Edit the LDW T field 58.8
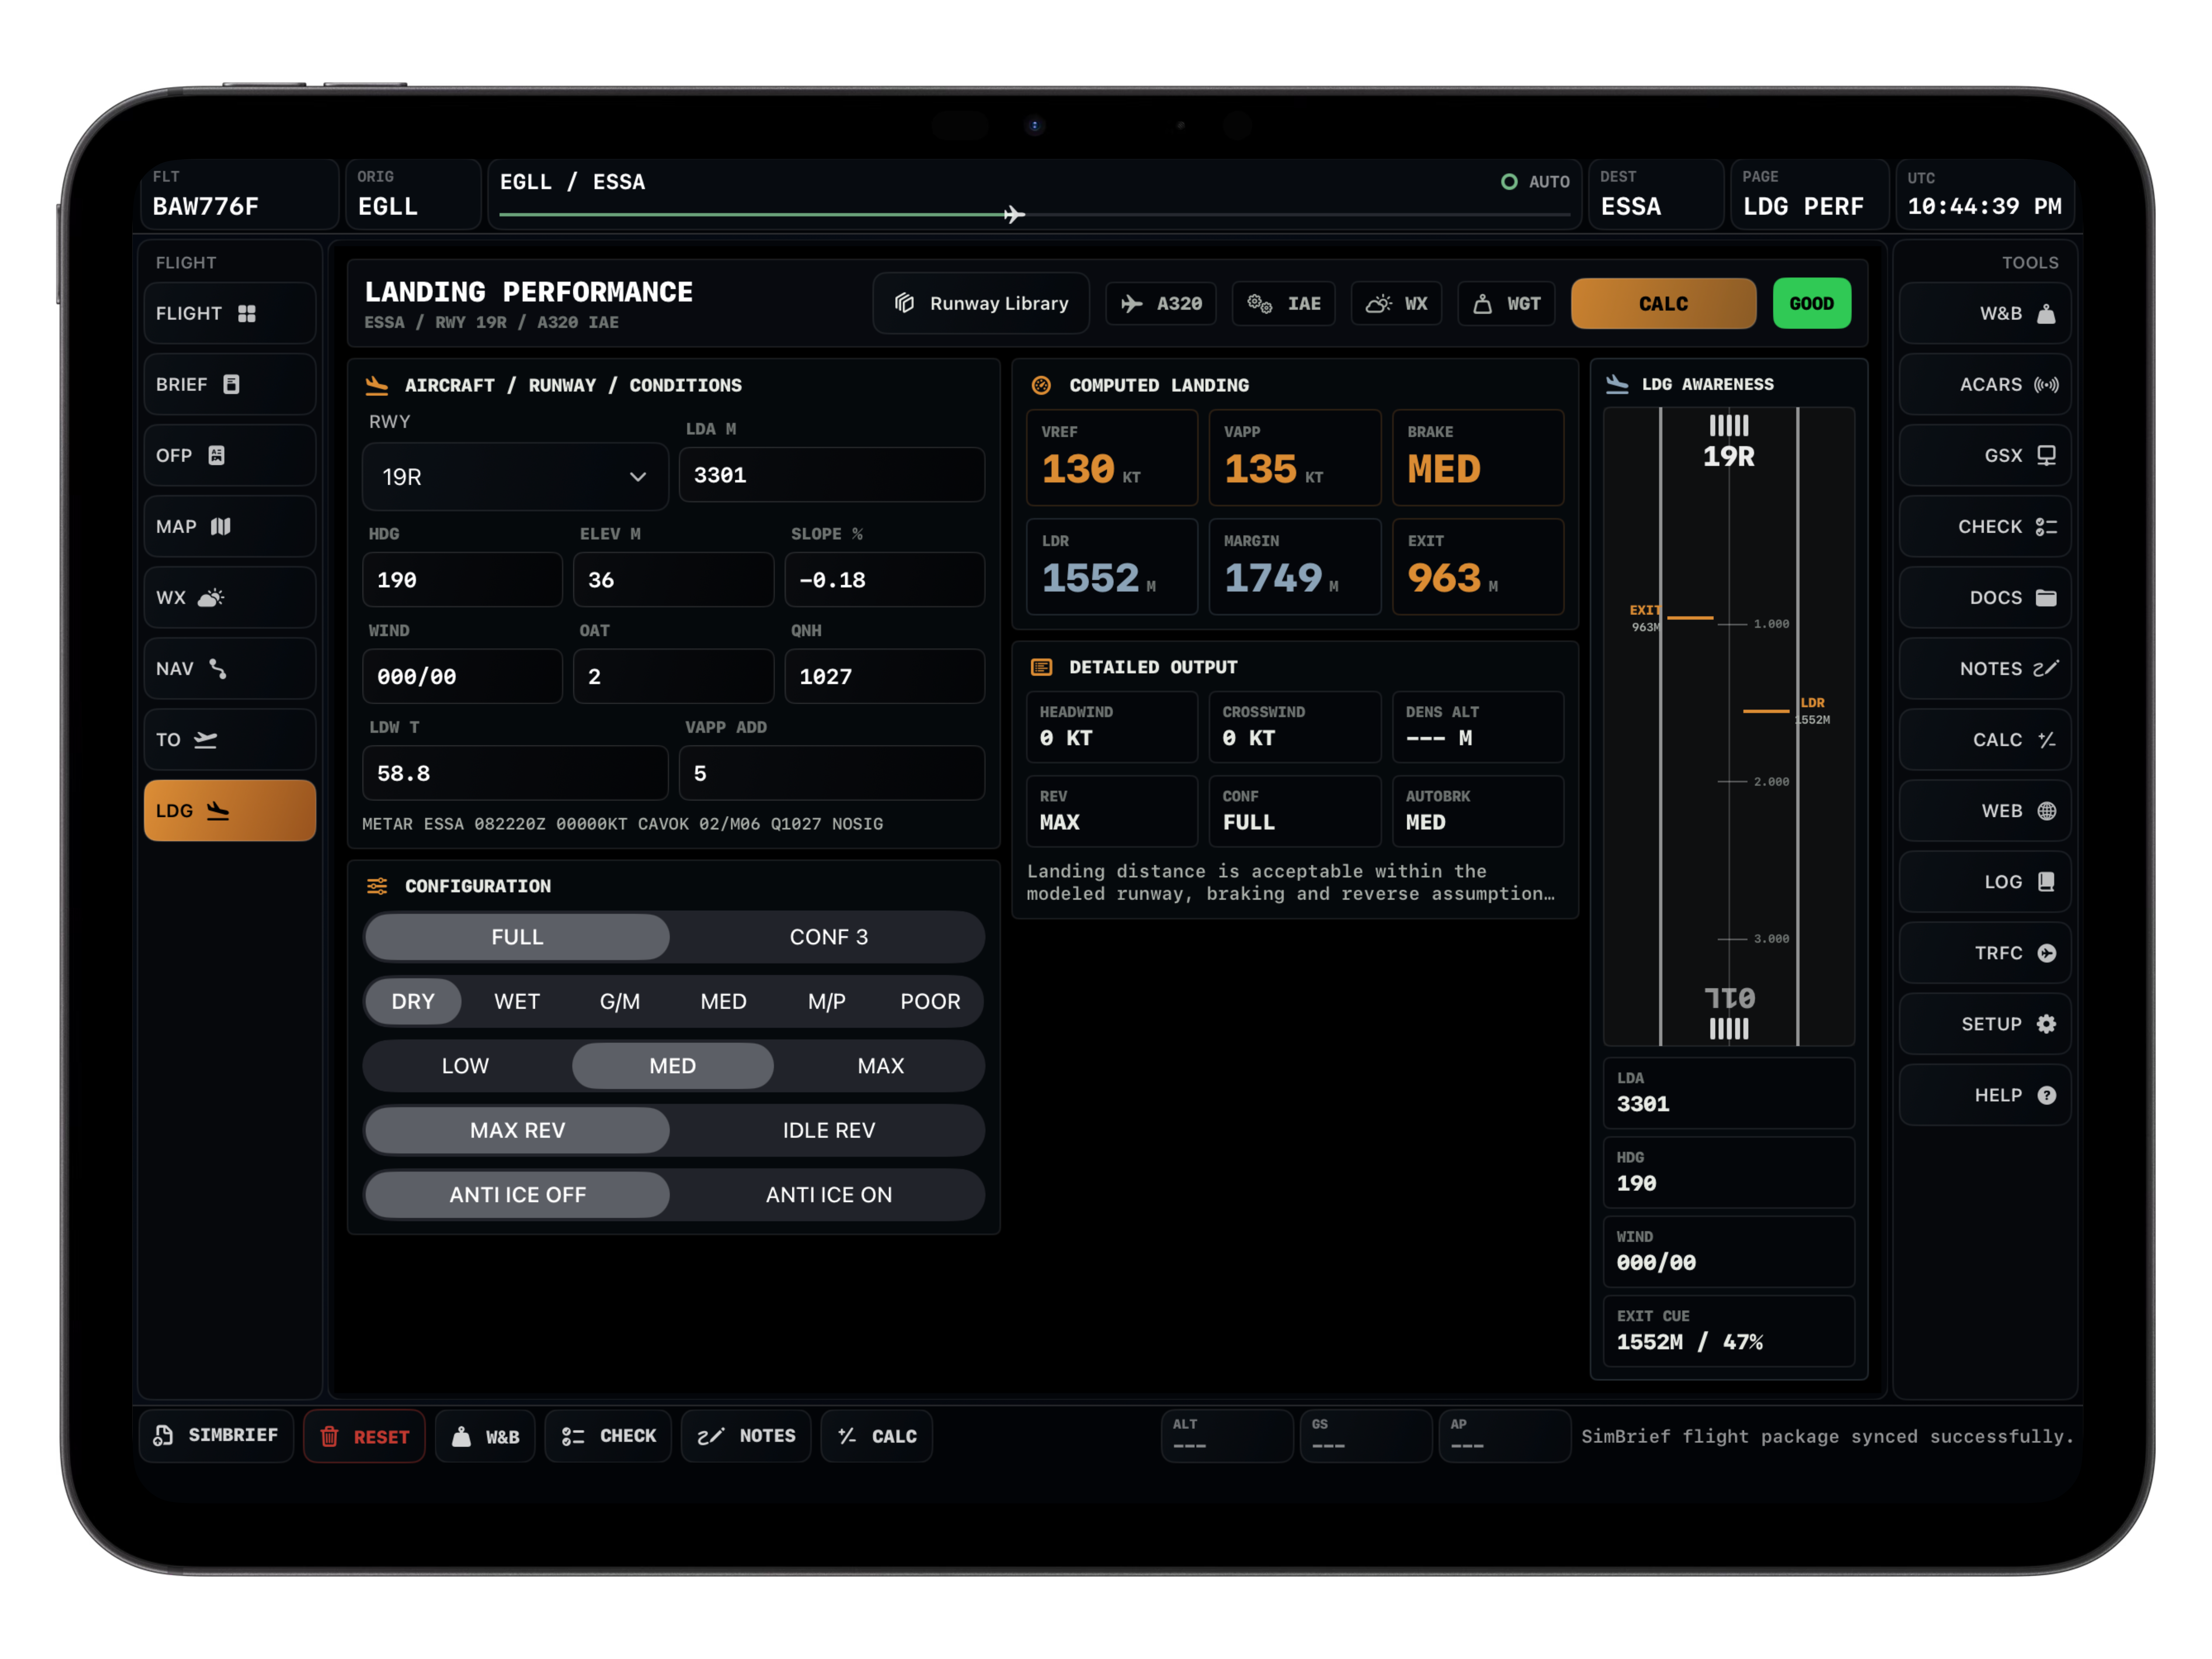 pyautogui.click(x=515, y=773)
